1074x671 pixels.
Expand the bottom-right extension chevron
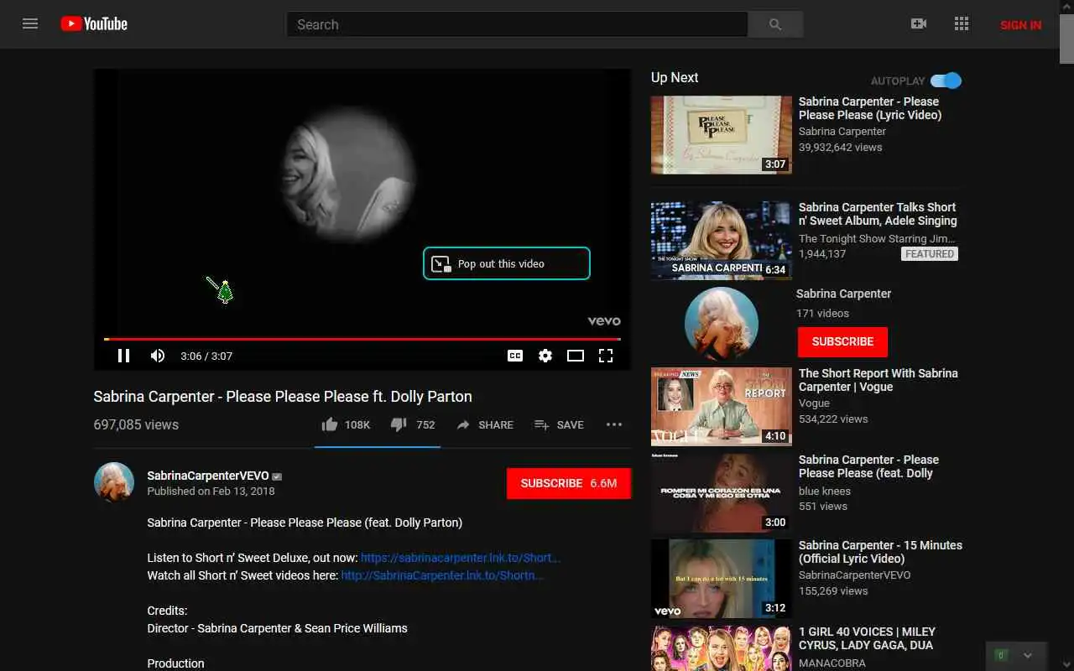click(1028, 655)
